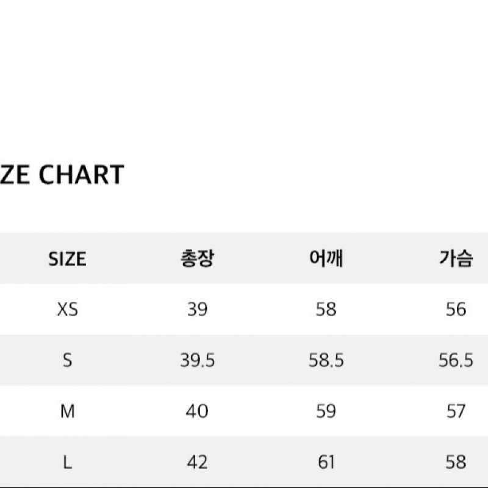This screenshot has width=488, height=488.
Task: Select the S size row label
Action: [x=68, y=361]
